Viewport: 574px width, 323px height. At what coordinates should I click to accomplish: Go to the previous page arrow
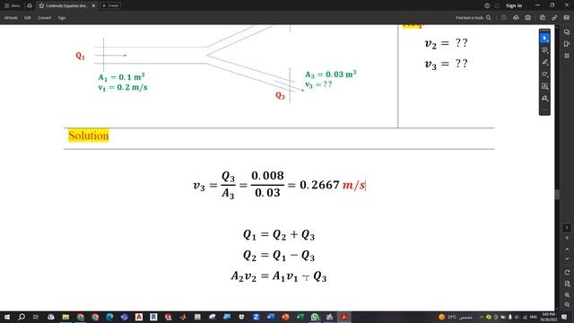(567, 249)
